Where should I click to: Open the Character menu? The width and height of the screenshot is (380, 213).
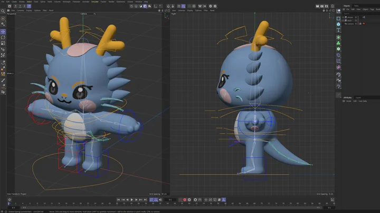pyautogui.click(x=77, y=2)
